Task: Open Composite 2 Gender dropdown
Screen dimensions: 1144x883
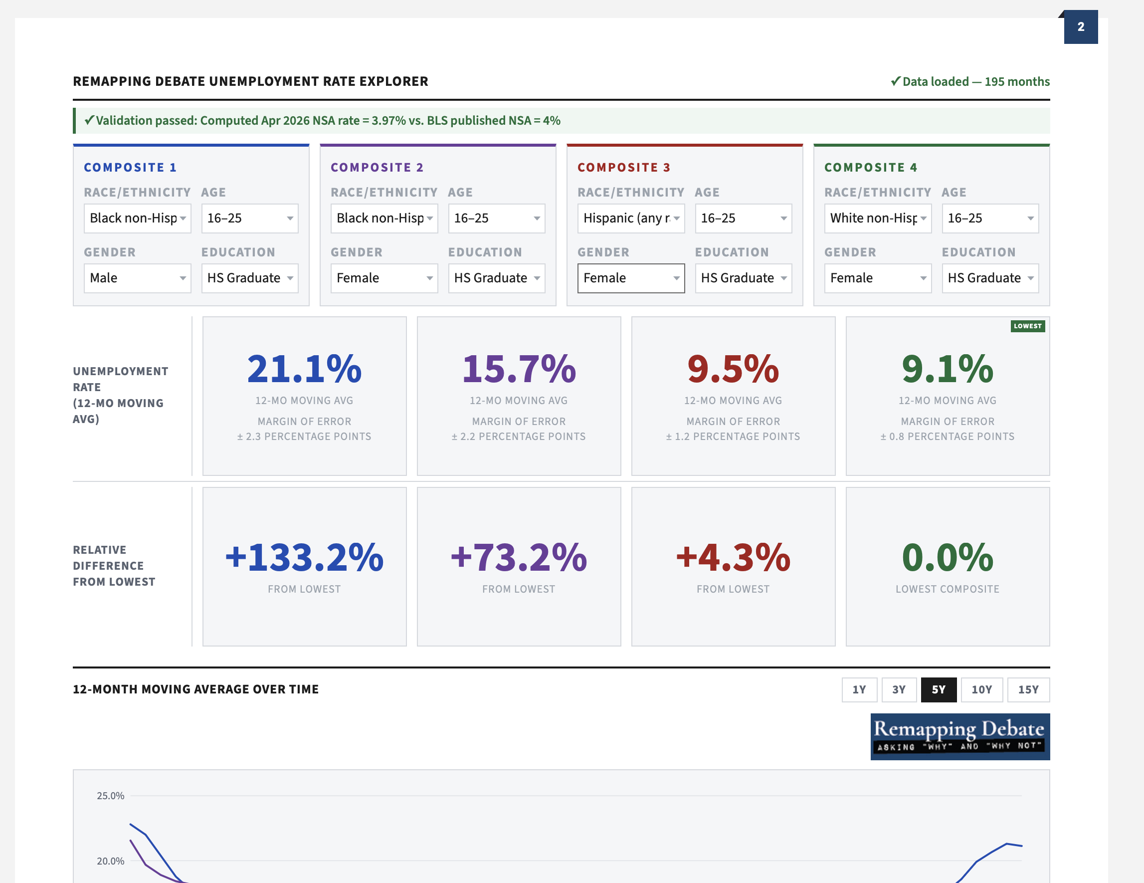Action: [384, 278]
